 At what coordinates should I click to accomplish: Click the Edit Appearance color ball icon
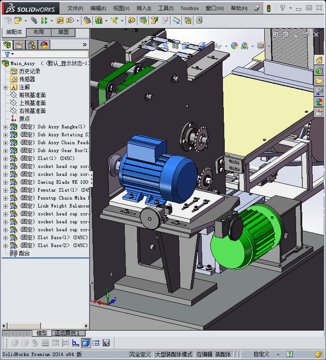pos(234,46)
